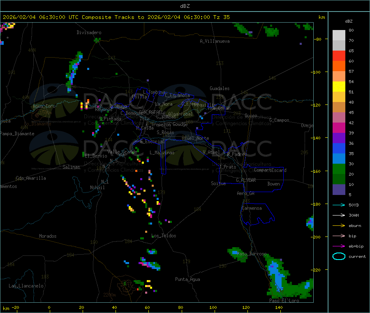This screenshot has width=370, height=313.
Task: Click the Nihuil place label
Action: [97, 188]
